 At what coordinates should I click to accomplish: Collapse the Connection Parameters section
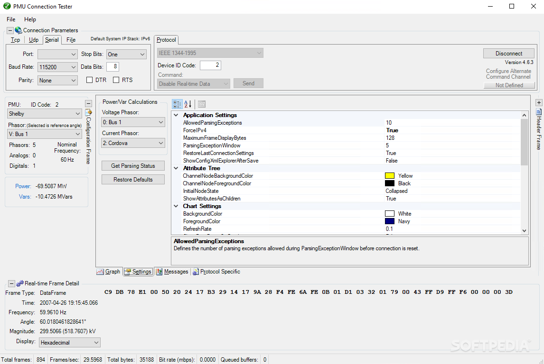[x=10, y=30]
